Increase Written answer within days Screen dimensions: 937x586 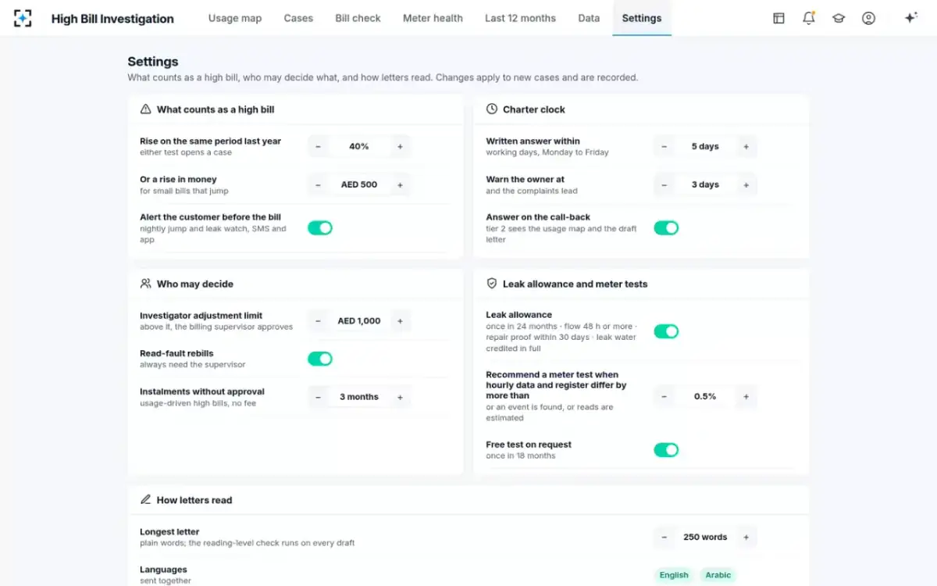pyautogui.click(x=746, y=146)
